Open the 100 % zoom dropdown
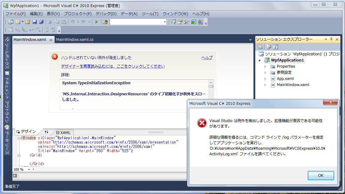The image size is (345, 194). pyautogui.click(x=29, y=169)
